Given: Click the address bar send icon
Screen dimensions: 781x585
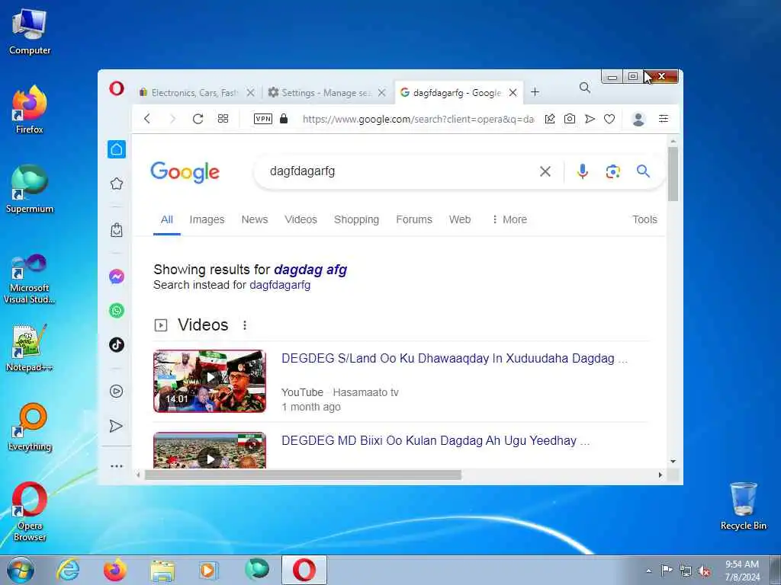Looking at the screenshot, I should (x=590, y=118).
